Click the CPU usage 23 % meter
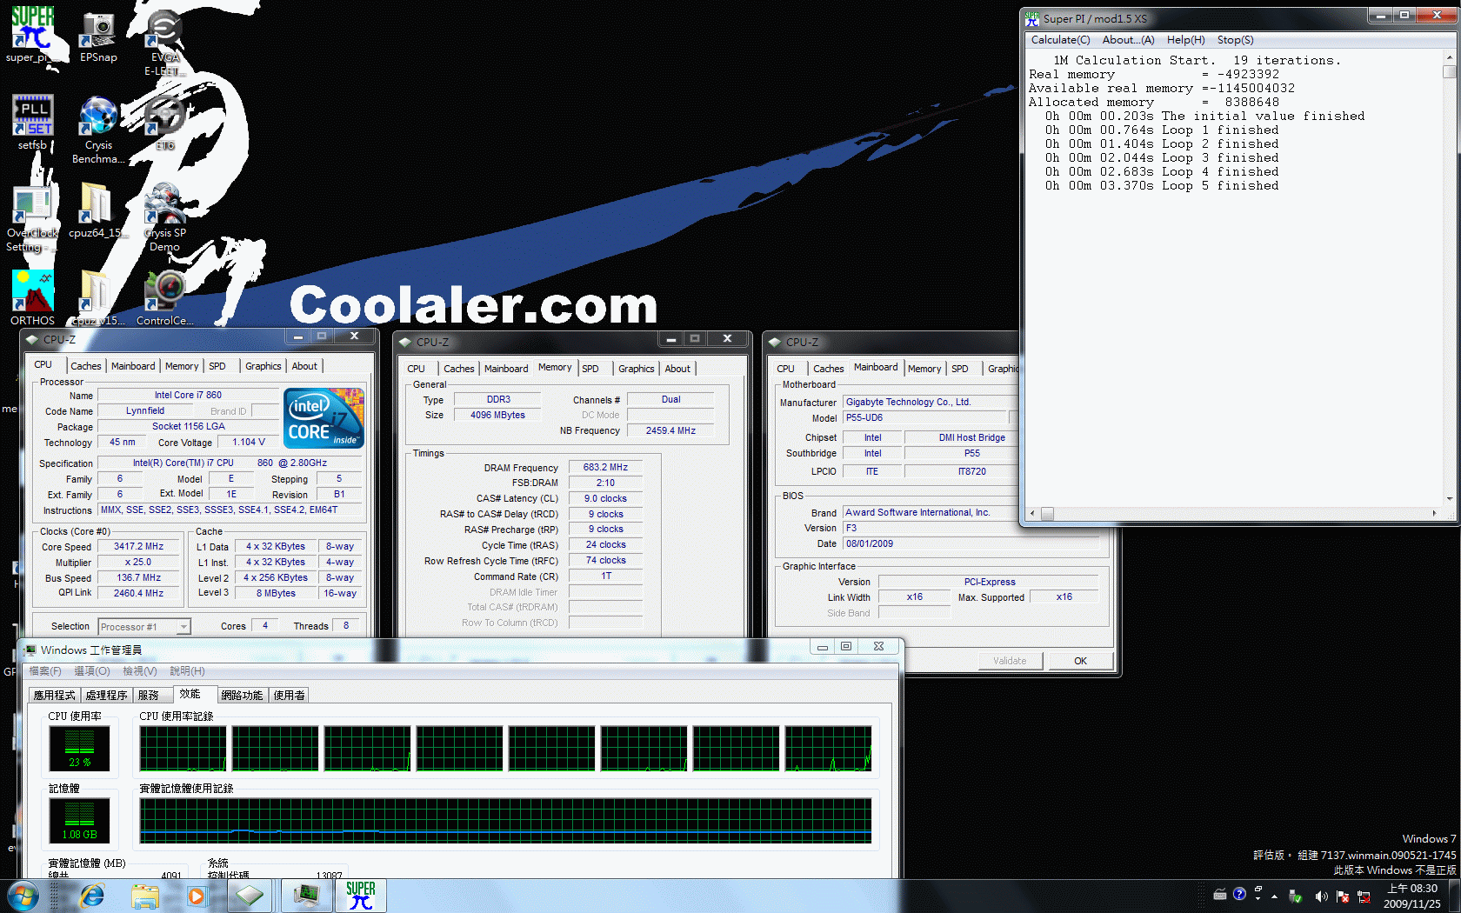This screenshot has width=1461, height=913. 79,749
